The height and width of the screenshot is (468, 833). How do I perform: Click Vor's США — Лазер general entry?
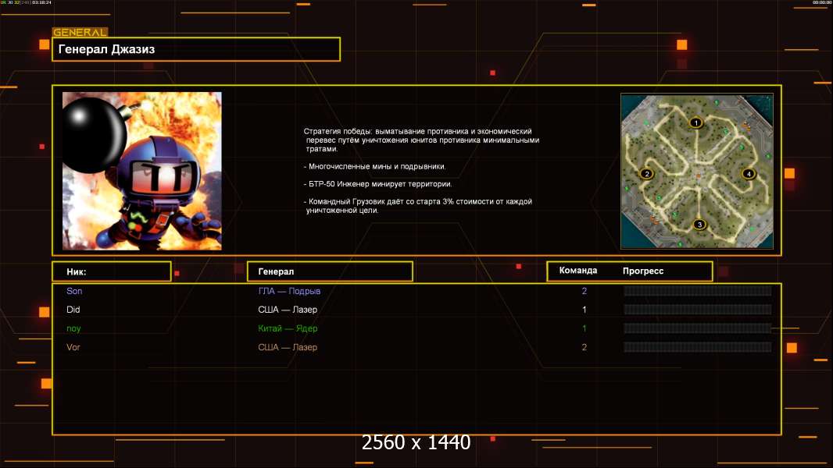click(x=288, y=347)
